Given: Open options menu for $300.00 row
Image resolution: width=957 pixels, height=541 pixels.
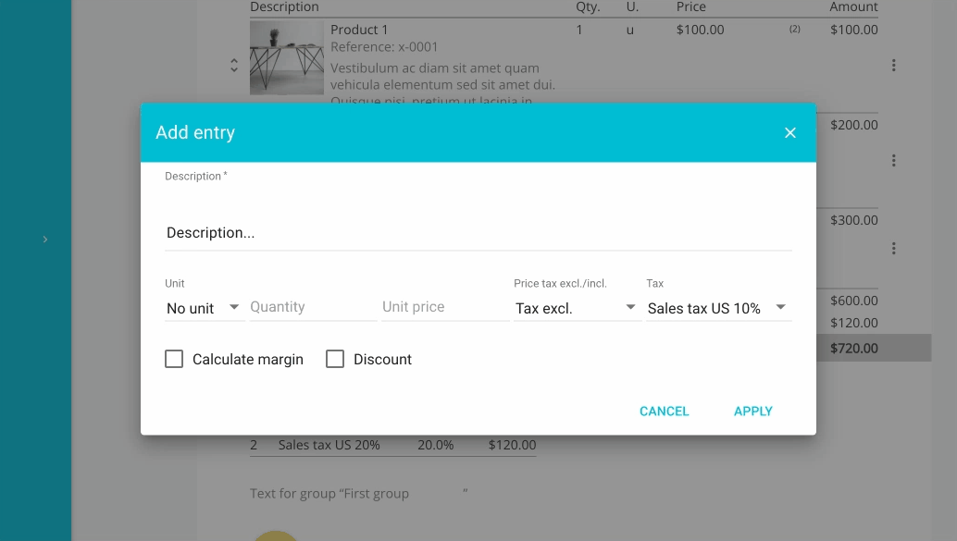Looking at the screenshot, I should pyautogui.click(x=893, y=248).
